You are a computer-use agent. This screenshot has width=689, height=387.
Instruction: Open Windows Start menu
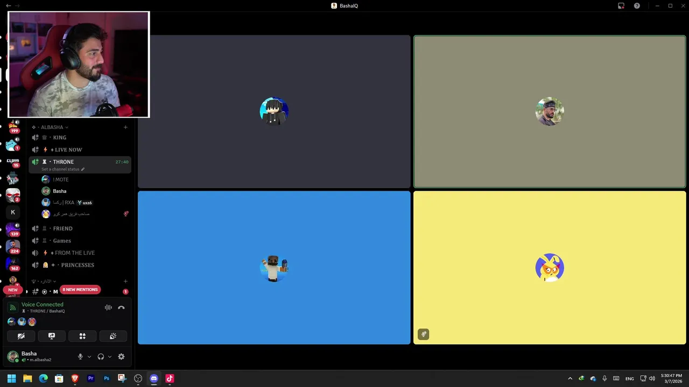(x=11, y=378)
